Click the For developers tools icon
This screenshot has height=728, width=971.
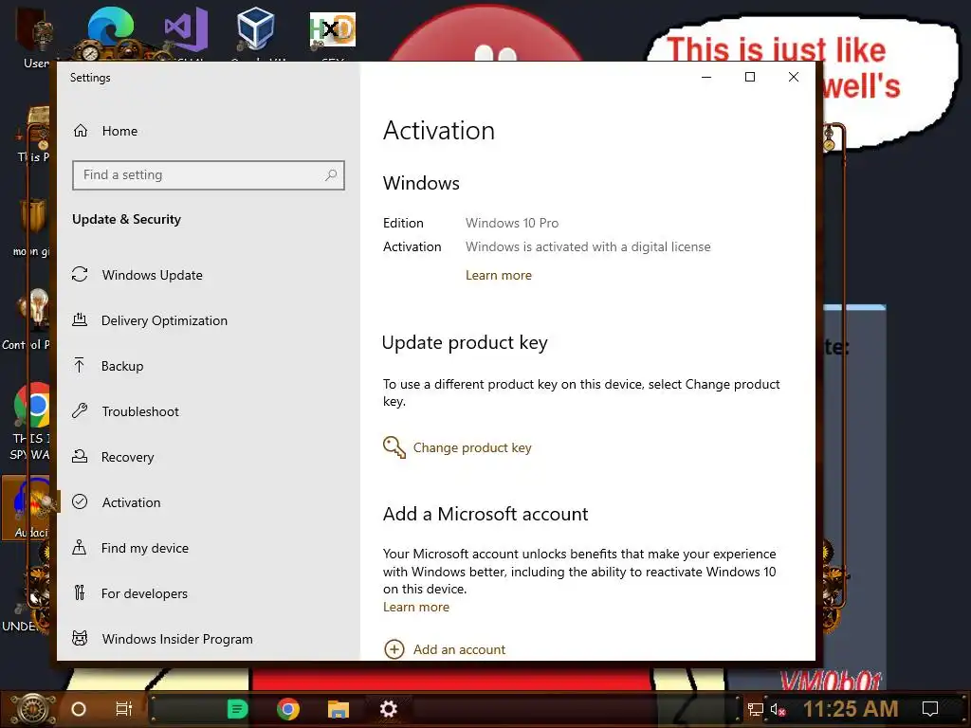(x=80, y=593)
